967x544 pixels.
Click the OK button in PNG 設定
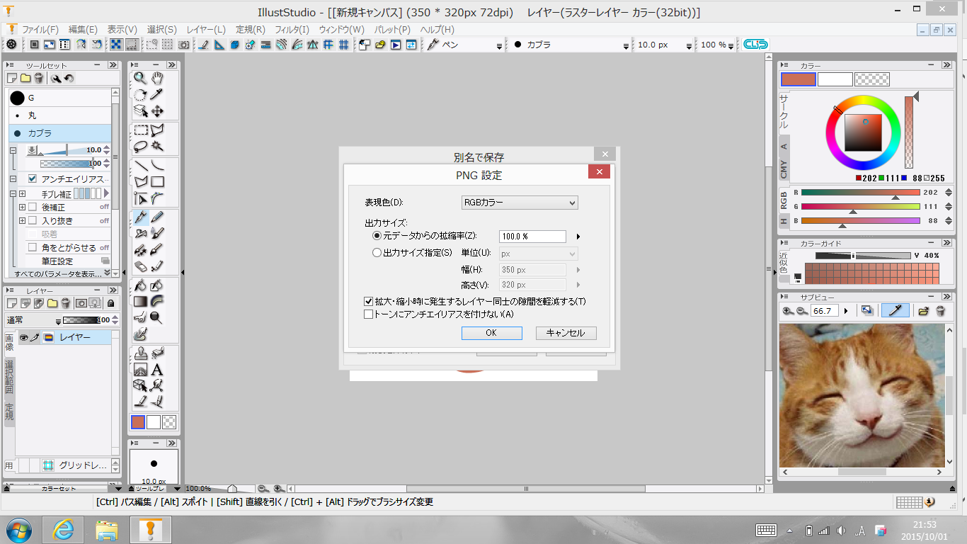pyautogui.click(x=491, y=333)
